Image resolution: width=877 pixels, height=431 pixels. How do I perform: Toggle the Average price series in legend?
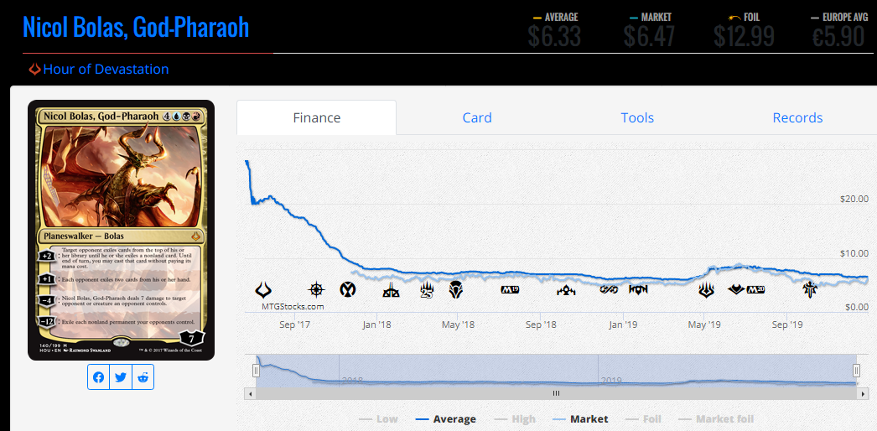point(446,418)
